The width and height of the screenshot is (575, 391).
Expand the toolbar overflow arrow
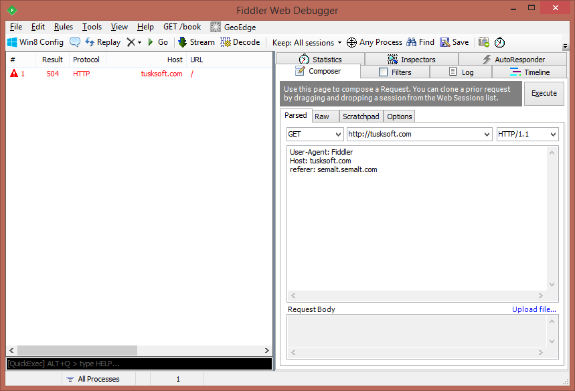pos(565,47)
